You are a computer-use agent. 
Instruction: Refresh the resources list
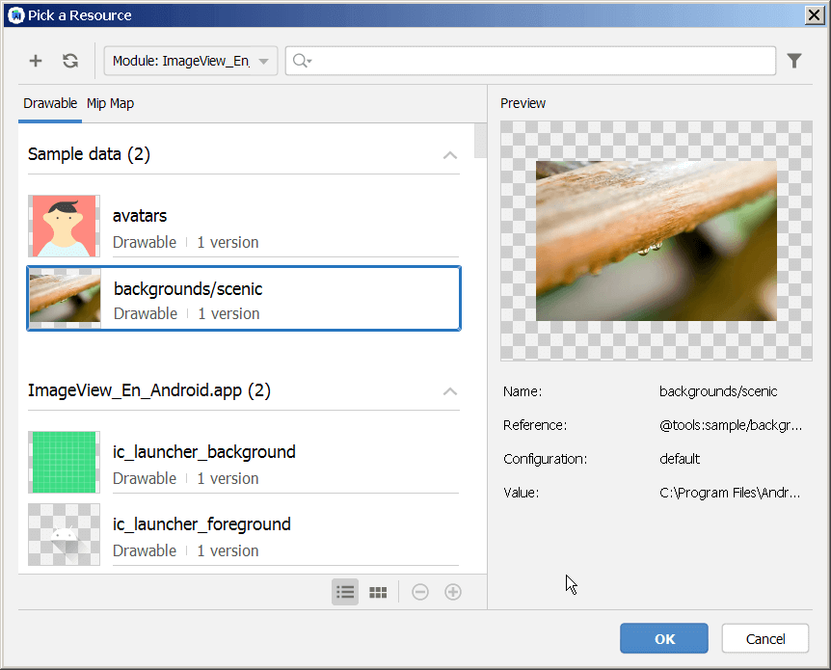[70, 61]
